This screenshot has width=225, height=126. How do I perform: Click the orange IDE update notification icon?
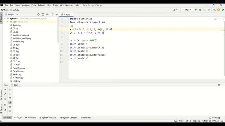218,10
